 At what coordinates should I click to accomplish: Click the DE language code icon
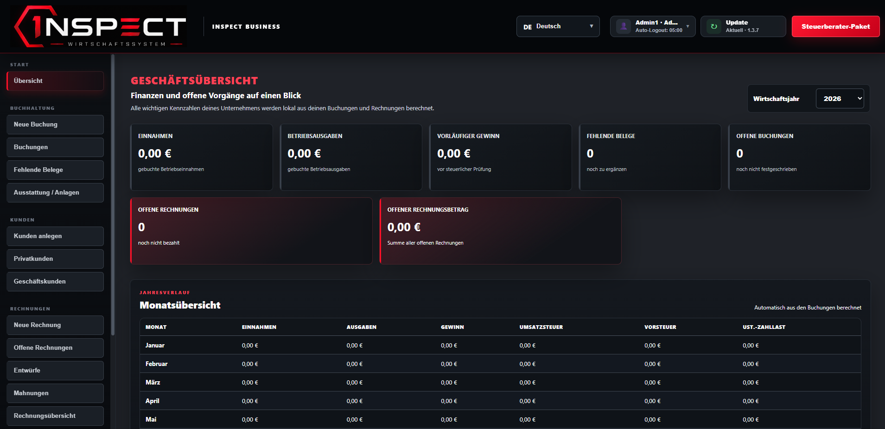coord(528,27)
